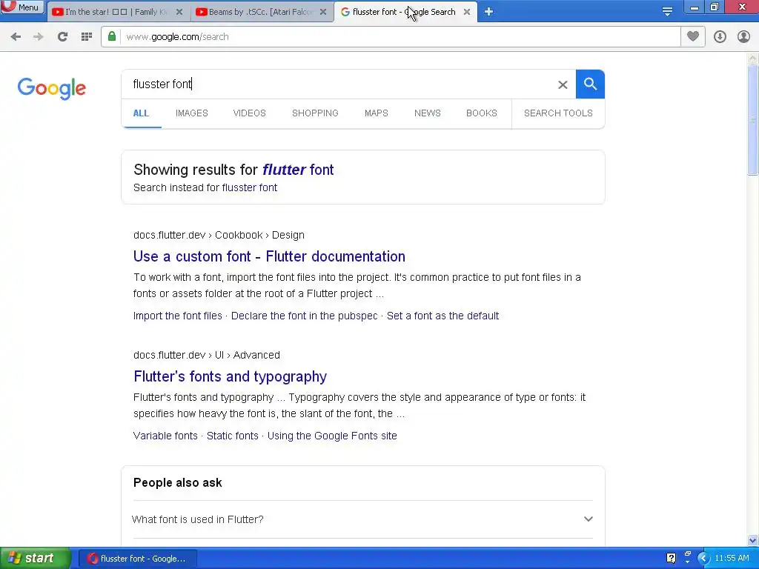Viewport: 759px width, 569px height.
Task: Switch to BOOKS results
Action: point(482,113)
